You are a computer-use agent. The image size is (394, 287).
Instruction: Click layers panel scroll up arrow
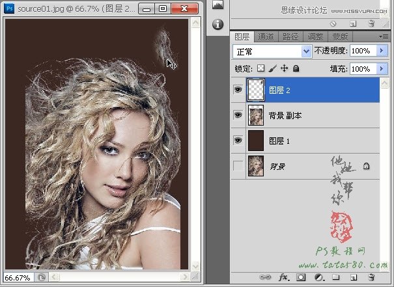click(384, 83)
